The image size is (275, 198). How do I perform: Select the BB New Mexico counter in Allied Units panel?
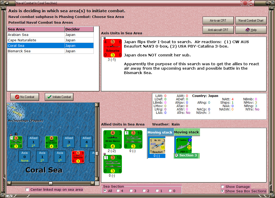pyautogui.click(x=113, y=139)
